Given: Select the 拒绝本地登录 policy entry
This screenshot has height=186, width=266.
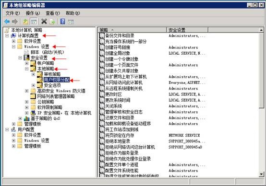Looking at the screenshot, I should pos(118,141).
